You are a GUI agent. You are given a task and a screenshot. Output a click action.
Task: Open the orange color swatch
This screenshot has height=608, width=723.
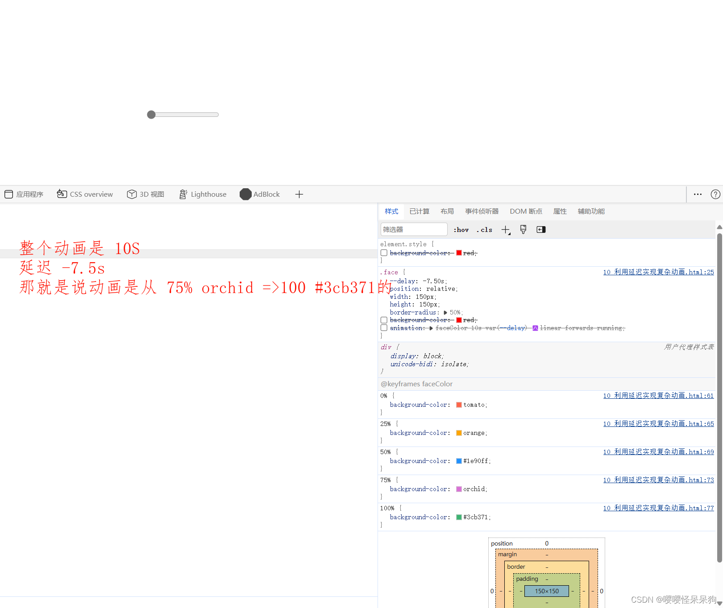(459, 433)
